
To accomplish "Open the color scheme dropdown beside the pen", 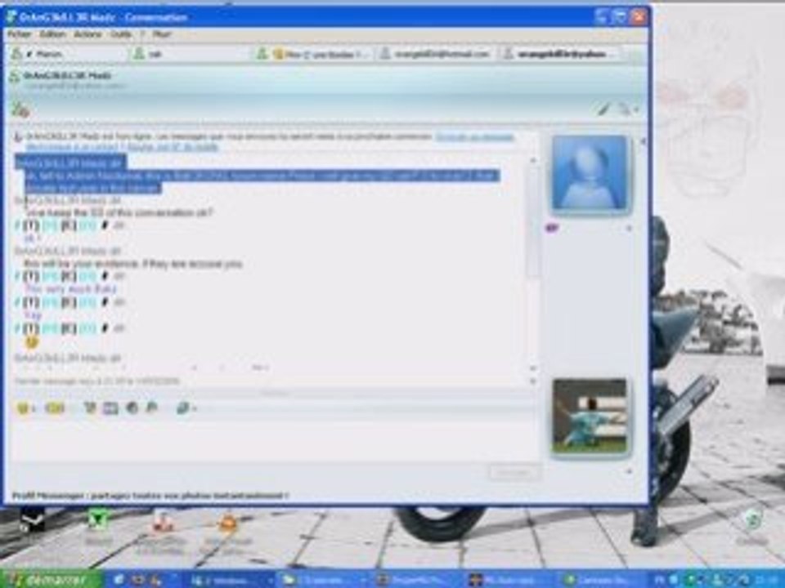I will (629, 109).
